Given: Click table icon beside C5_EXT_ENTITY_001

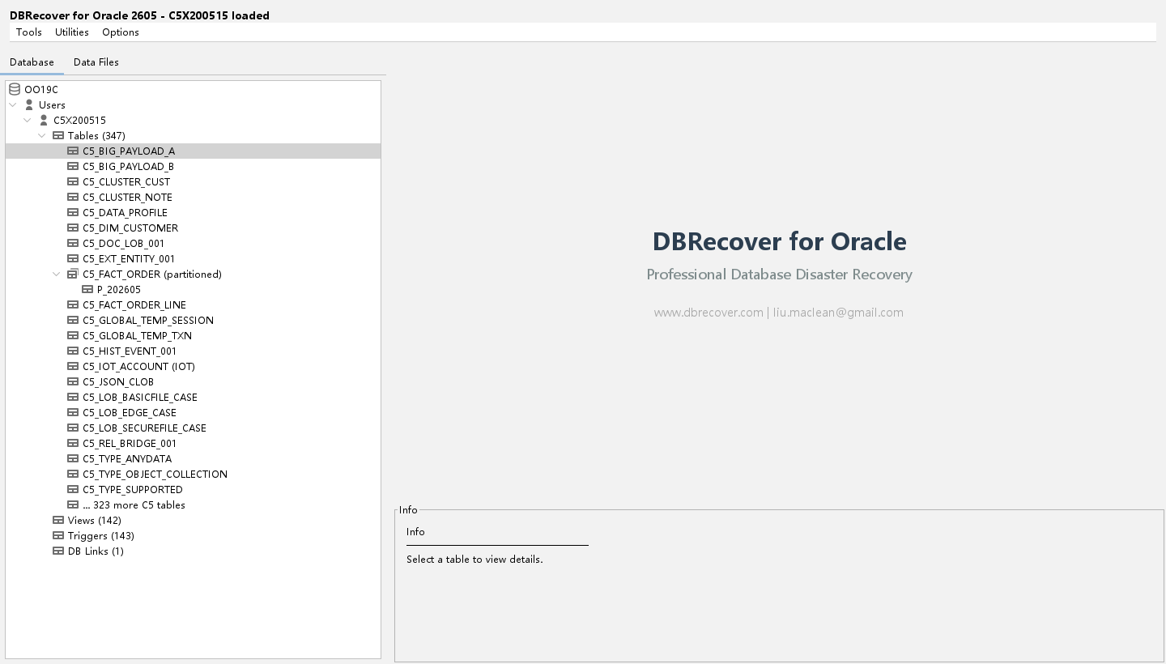Looking at the screenshot, I should coord(73,259).
